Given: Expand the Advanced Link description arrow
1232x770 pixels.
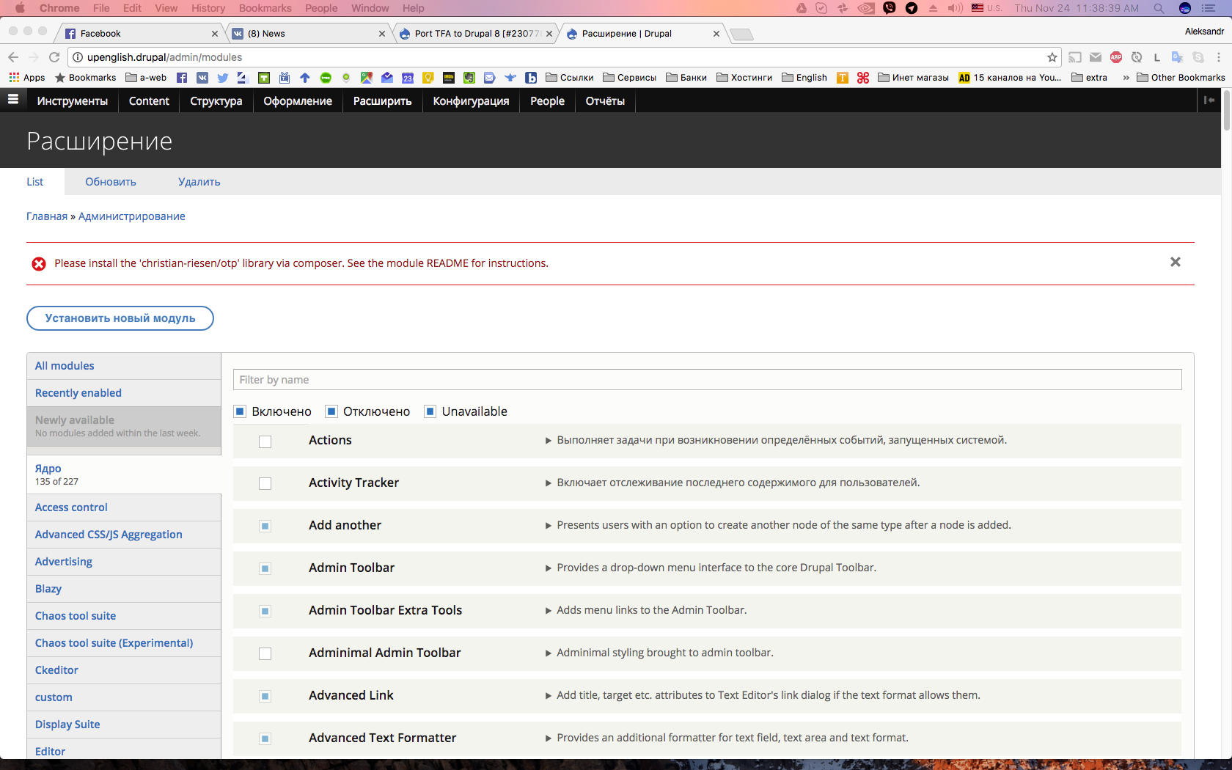Looking at the screenshot, I should point(548,696).
